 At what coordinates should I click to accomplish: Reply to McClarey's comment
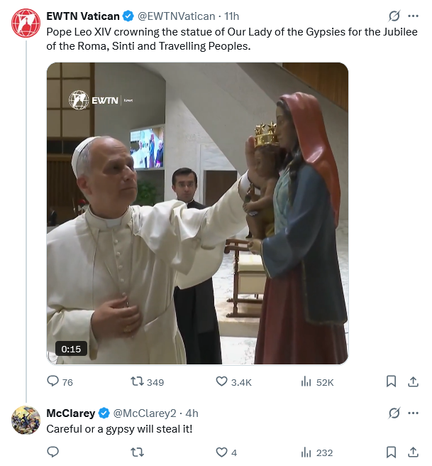click(53, 452)
